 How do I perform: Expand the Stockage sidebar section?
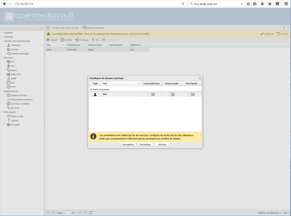8,37
